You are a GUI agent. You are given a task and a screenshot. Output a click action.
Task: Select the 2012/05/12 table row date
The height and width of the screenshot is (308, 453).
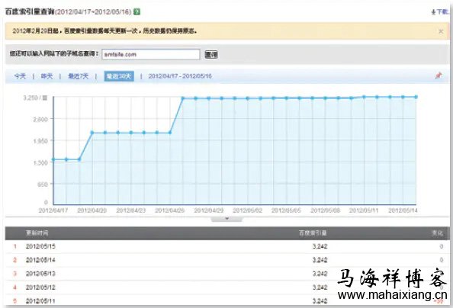pyautogui.click(x=40, y=287)
